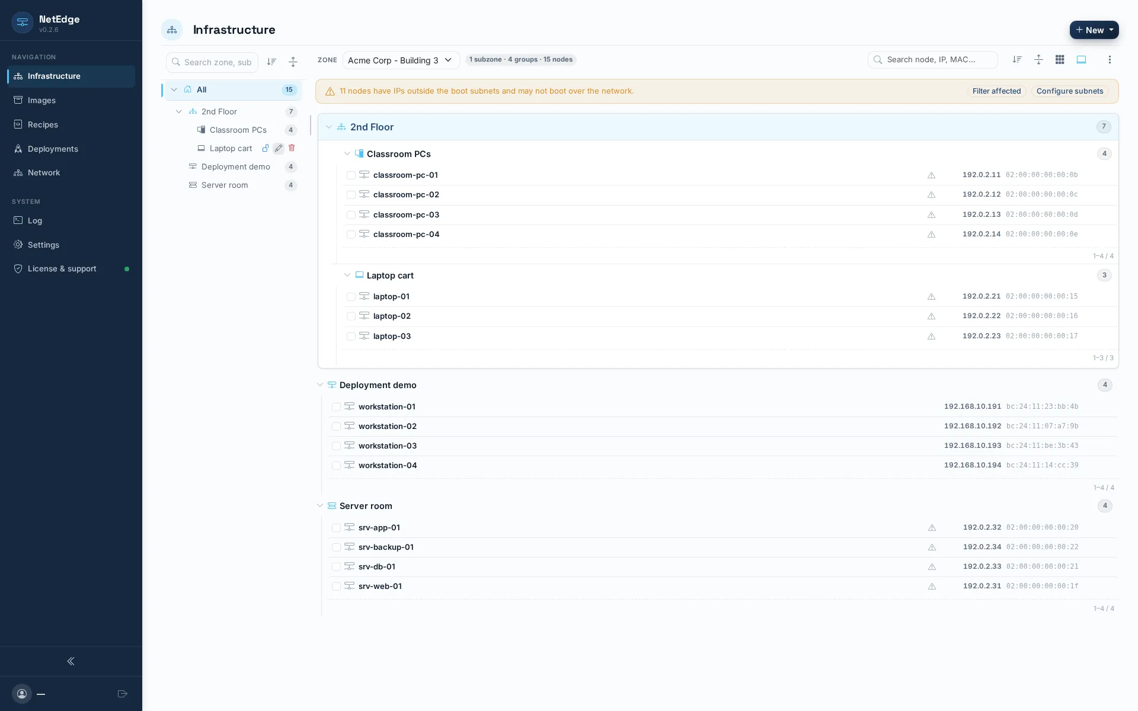The image size is (1138, 711).
Task: Click the logout icon at sidebar bottom
Action: click(x=123, y=694)
